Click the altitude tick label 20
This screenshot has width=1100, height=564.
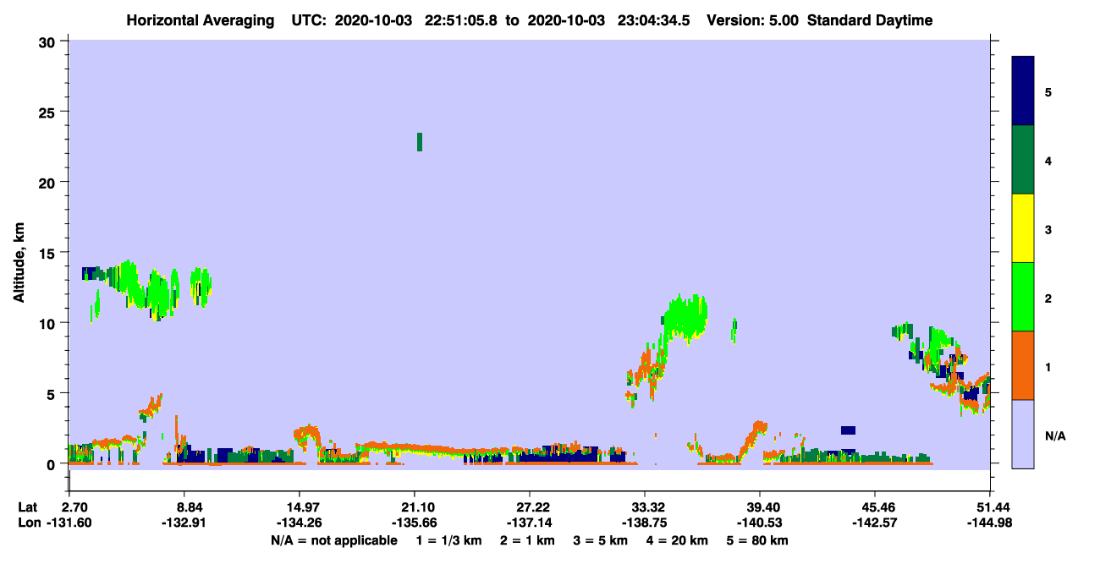(49, 182)
